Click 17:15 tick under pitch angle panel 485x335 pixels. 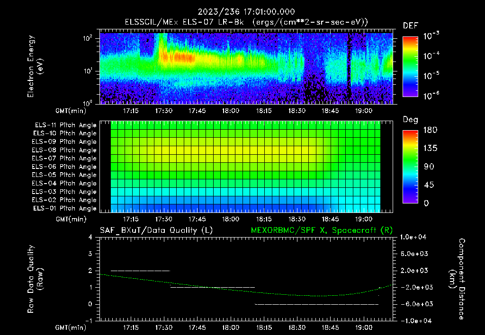(131, 220)
